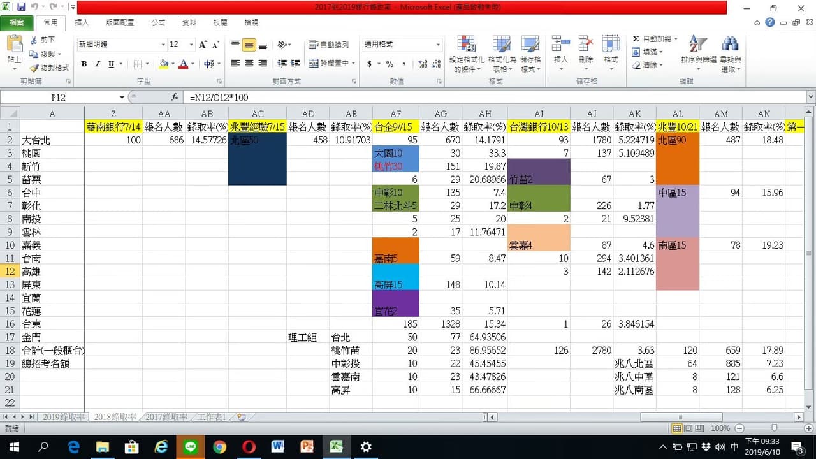The height and width of the screenshot is (459, 816).
Task: Click the formula bar input
Action: 495,98
